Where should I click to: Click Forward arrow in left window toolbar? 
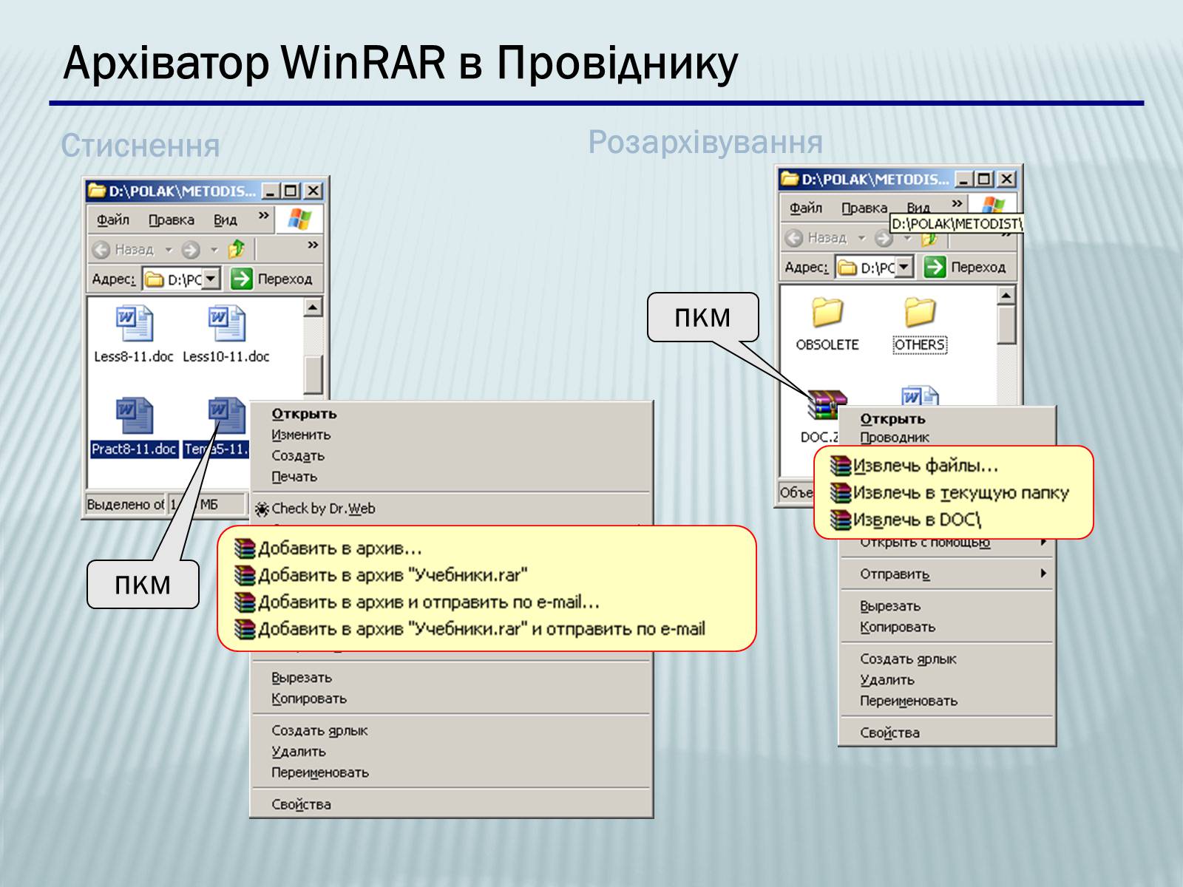[191, 250]
